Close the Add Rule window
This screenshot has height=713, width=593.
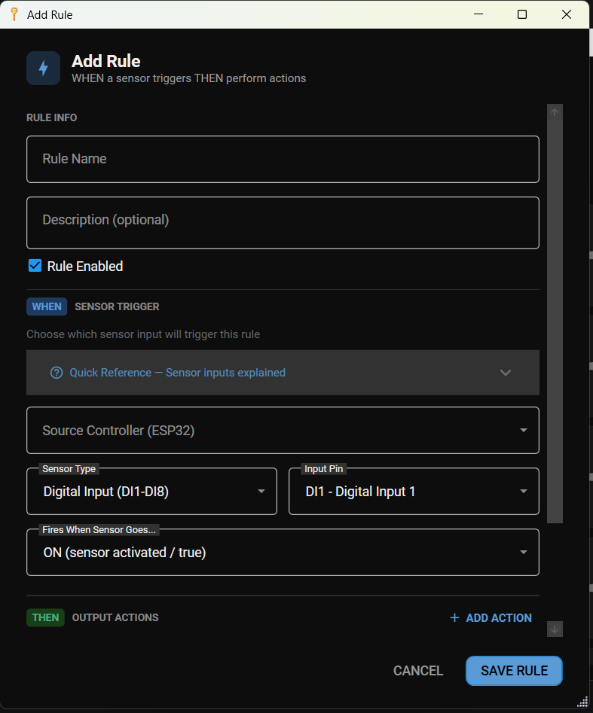pos(566,14)
